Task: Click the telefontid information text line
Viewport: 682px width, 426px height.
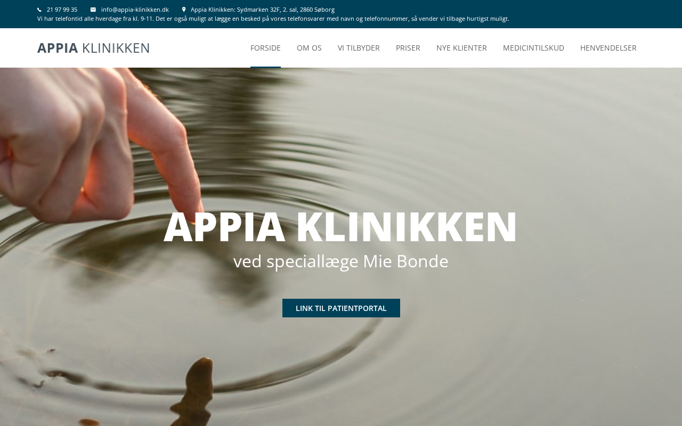Action: [273, 19]
